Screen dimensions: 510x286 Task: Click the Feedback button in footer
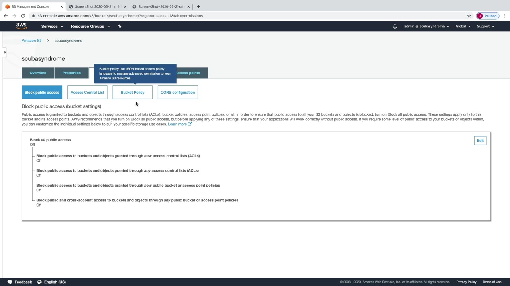coord(20,282)
